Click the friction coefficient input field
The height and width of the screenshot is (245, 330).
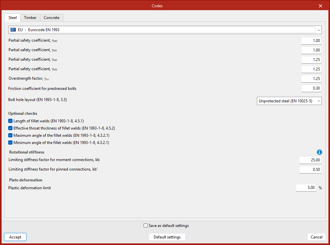tap(311, 88)
